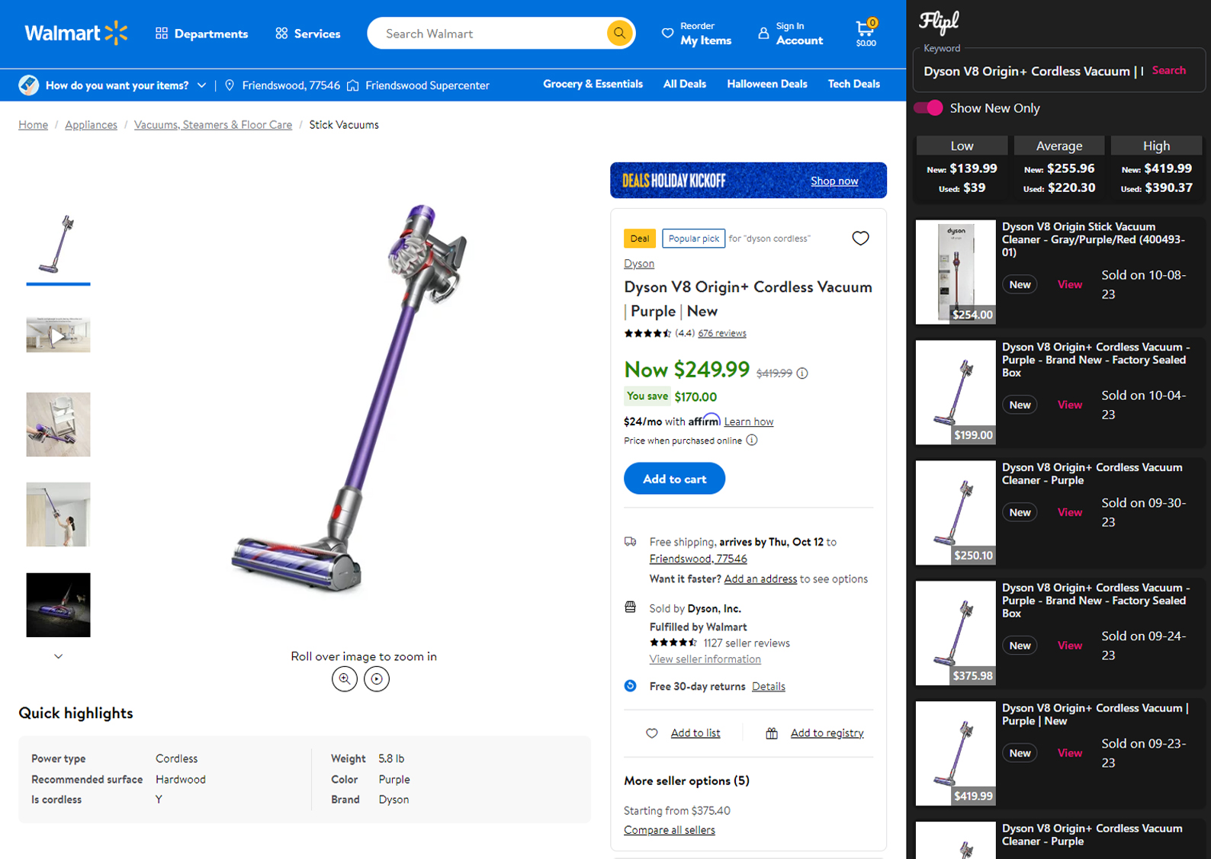Open View seller information link
This screenshot has width=1211, height=859.
(x=705, y=659)
